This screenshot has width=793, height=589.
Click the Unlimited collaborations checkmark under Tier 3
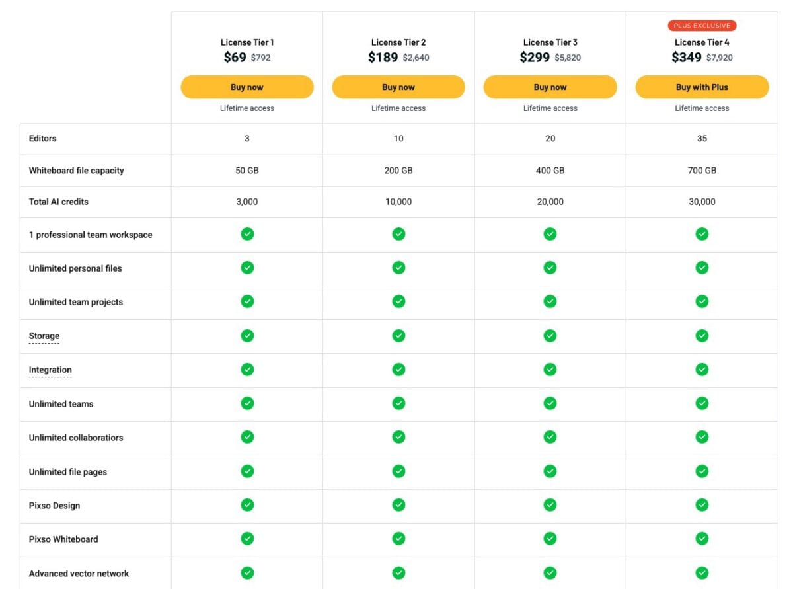[550, 437]
